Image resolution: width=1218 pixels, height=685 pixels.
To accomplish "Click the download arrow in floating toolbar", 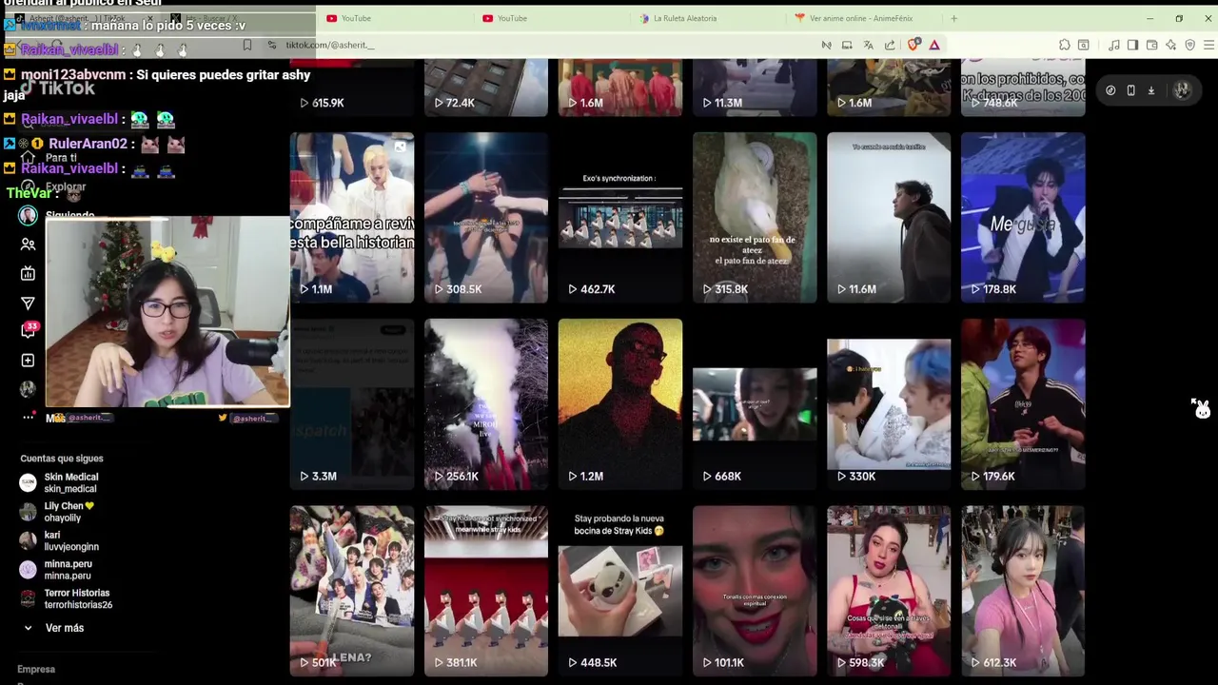I will click(1150, 90).
